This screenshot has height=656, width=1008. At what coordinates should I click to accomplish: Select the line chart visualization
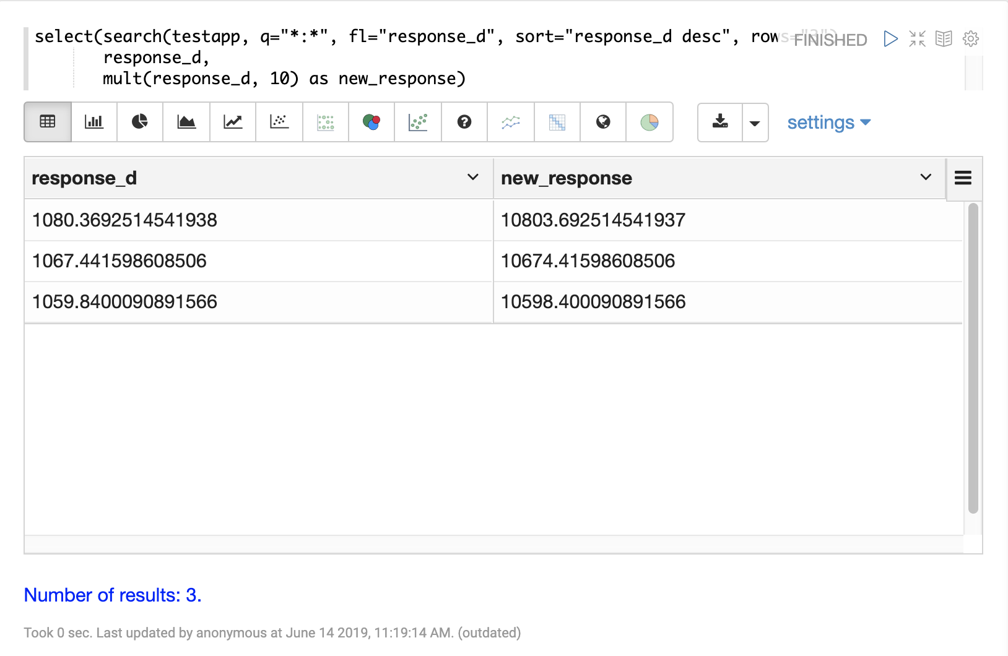click(x=233, y=122)
